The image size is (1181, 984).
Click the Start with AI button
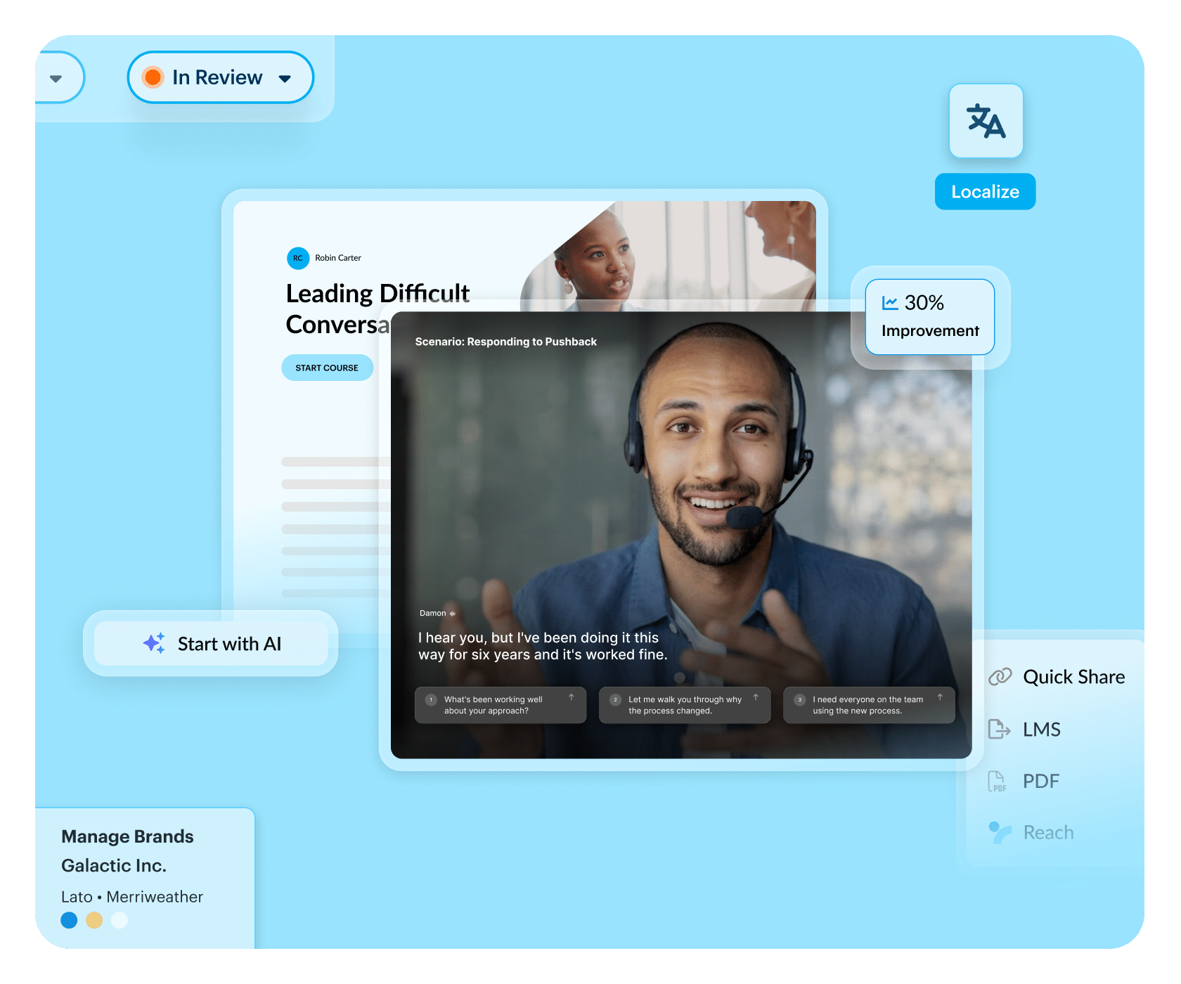click(211, 644)
